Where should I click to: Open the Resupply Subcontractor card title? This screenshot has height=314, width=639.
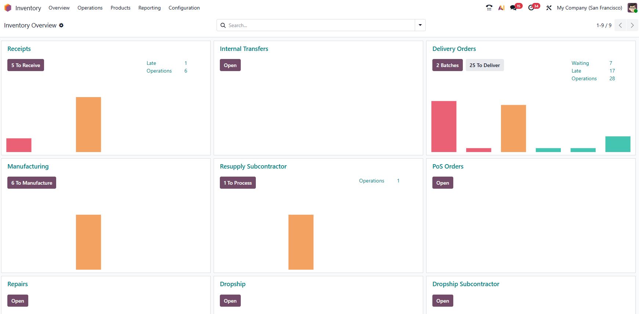coord(253,166)
